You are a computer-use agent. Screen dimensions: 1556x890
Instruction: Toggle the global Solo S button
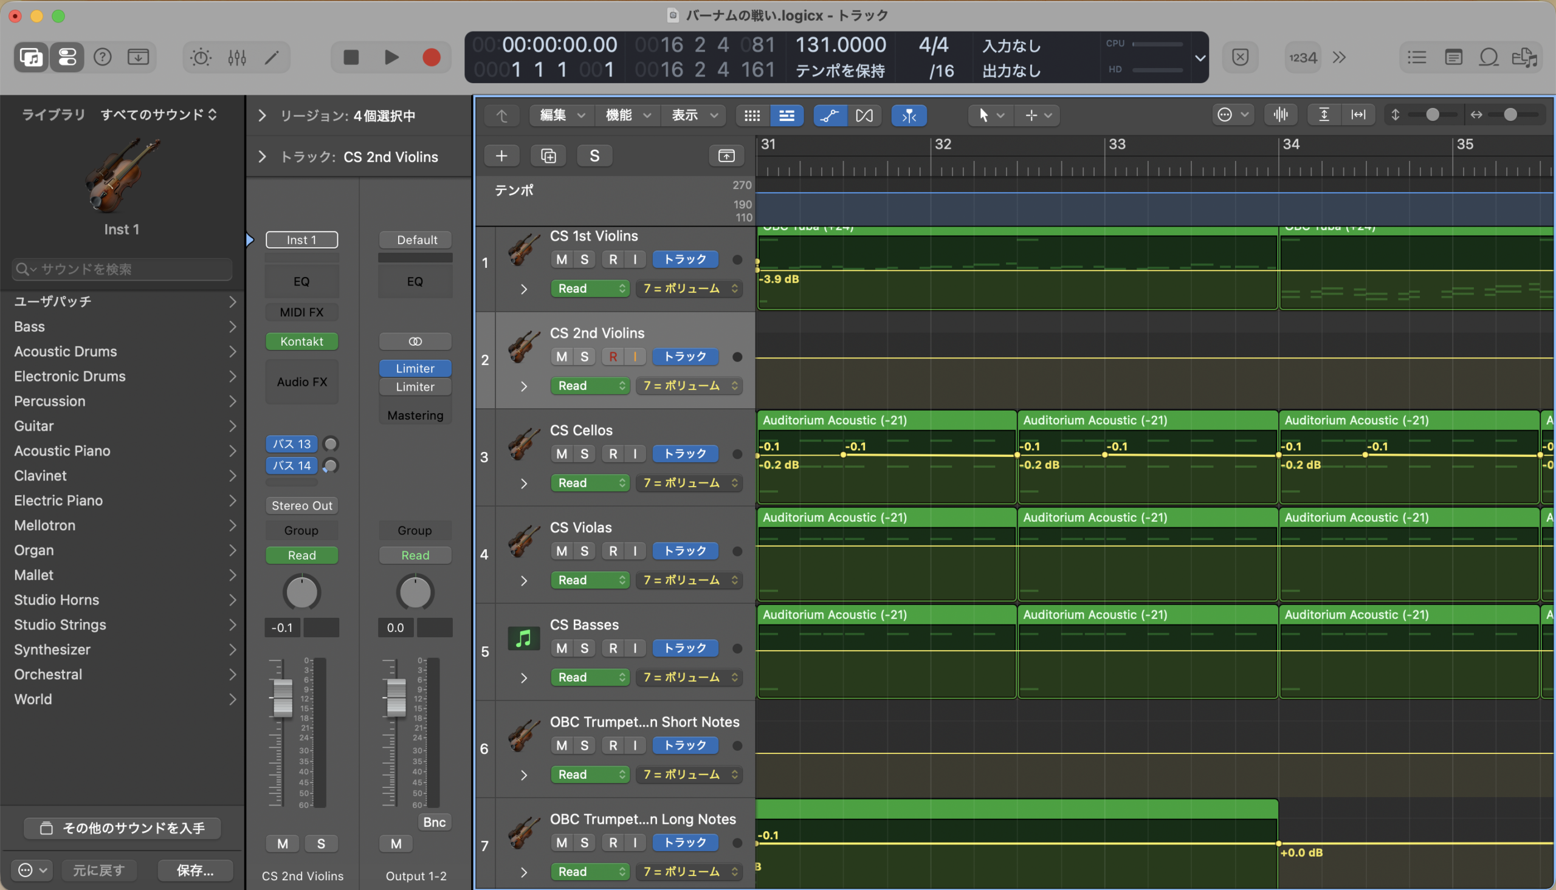coord(595,156)
